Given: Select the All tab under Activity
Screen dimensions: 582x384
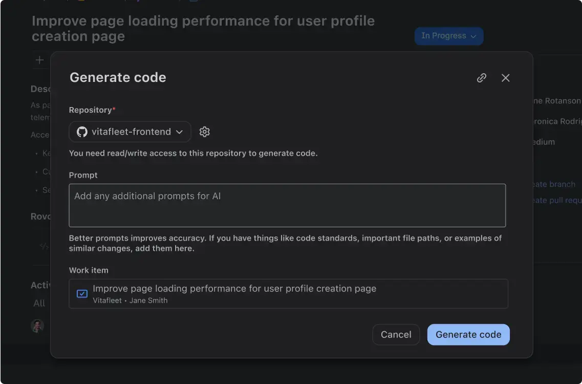Looking at the screenshot, I should (39, 303).
